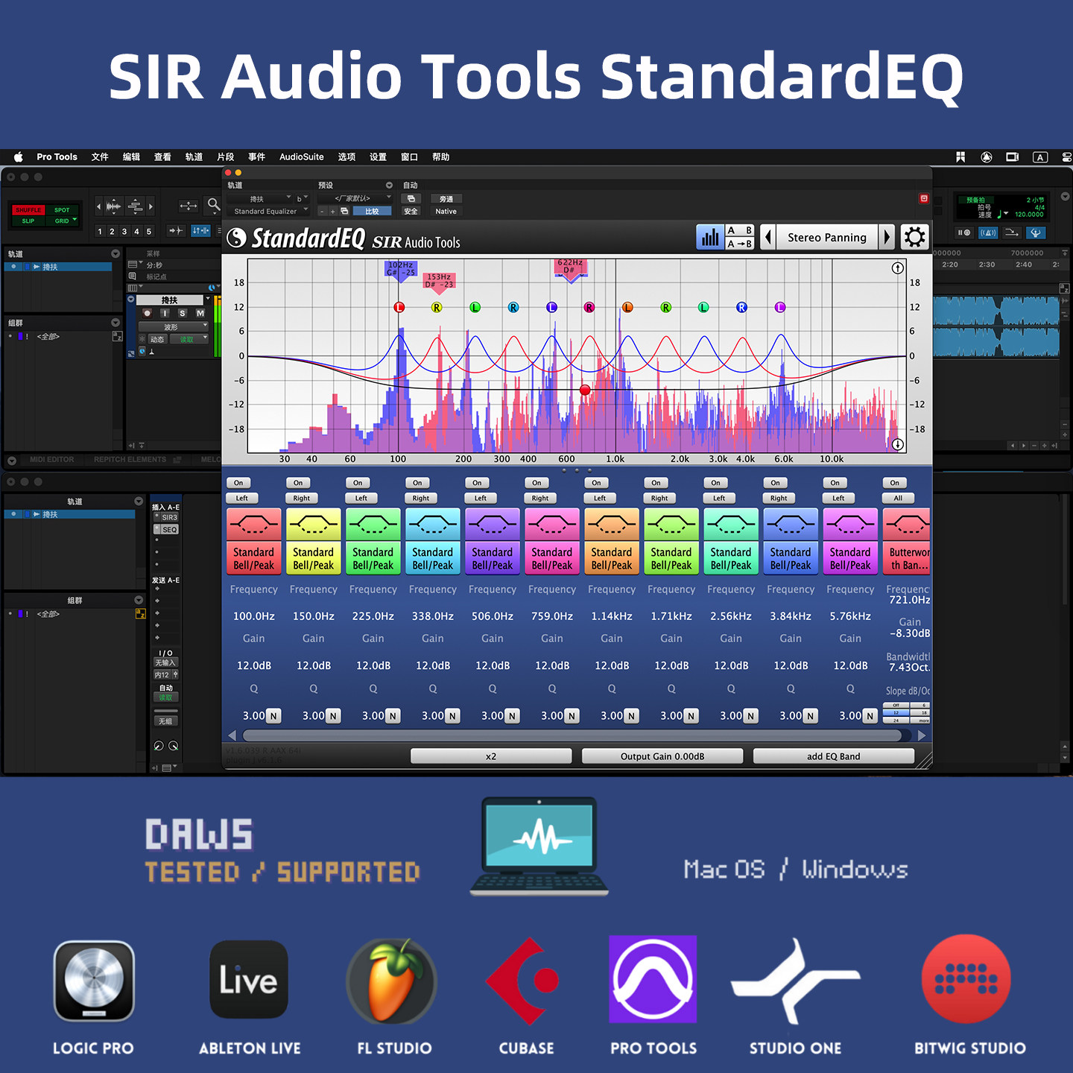
Task: Click the Bitwig Studio logo
Action: (x=966, y=979)
